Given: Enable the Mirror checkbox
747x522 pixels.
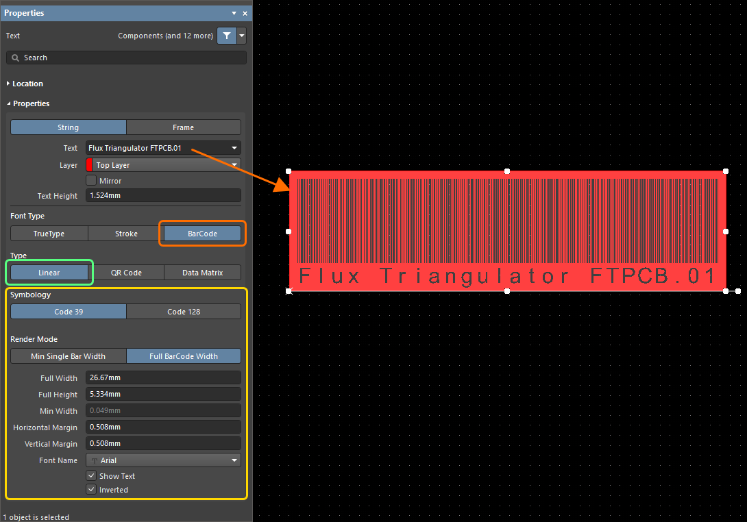Looking at the screenshot, I should pyautogui.click(x=91, y=181).
